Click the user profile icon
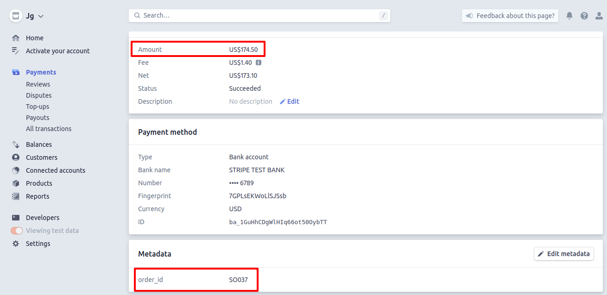 599,16
